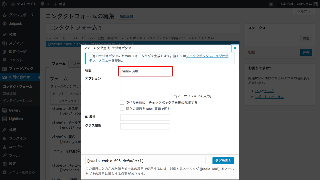
Task: Open the comments bubble in admin bar
Action: pos(43,4)
